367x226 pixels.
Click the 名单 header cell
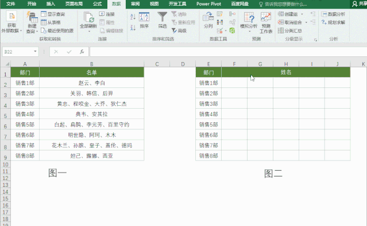coord(91,72)
